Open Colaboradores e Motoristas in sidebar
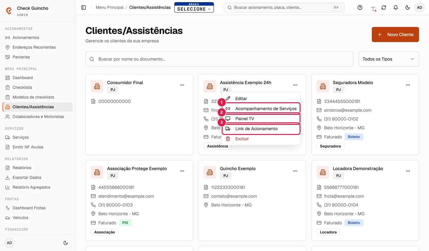This screenshot has width=429, height=251. click(38, 117)
